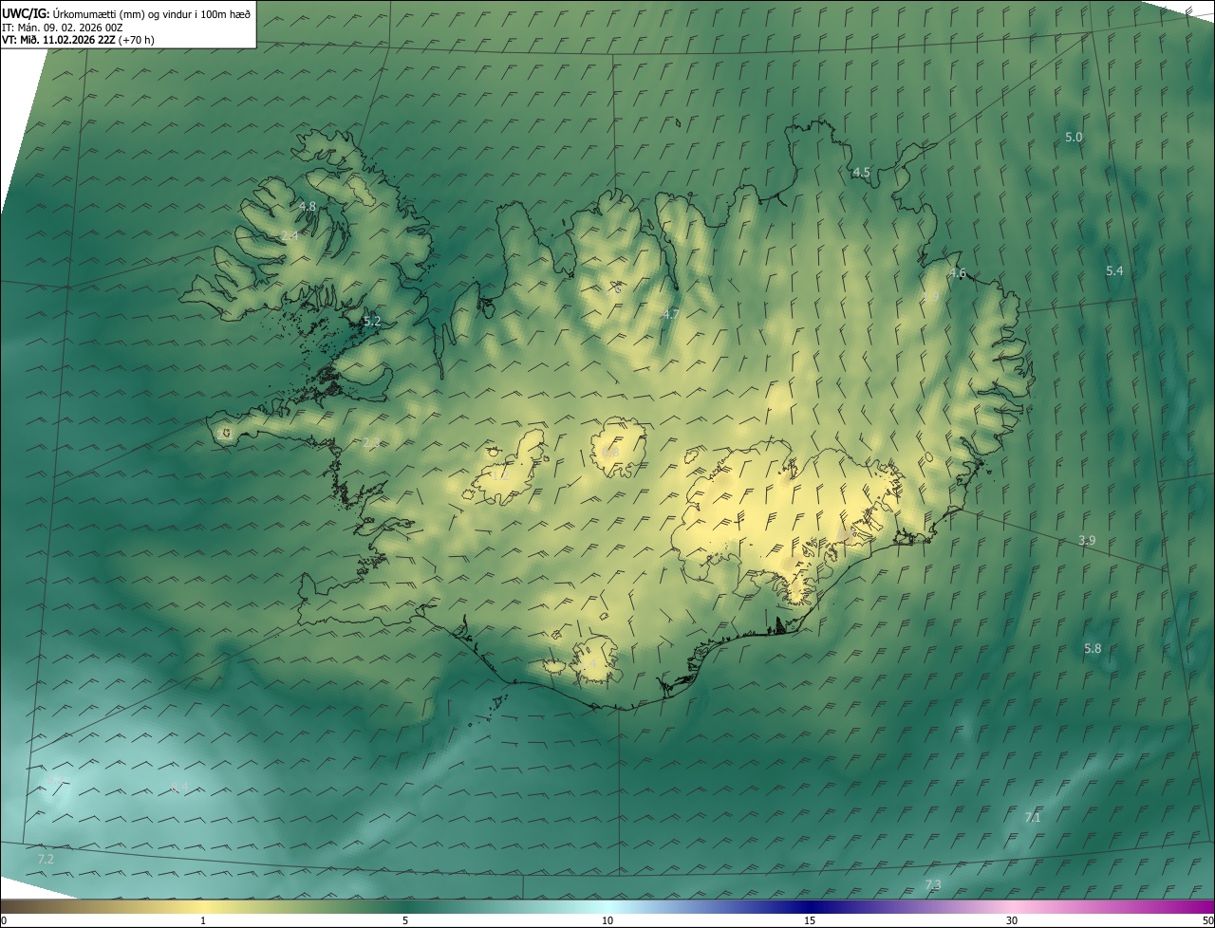Pick the 10 tick on the colour scale

pos(607,920)
